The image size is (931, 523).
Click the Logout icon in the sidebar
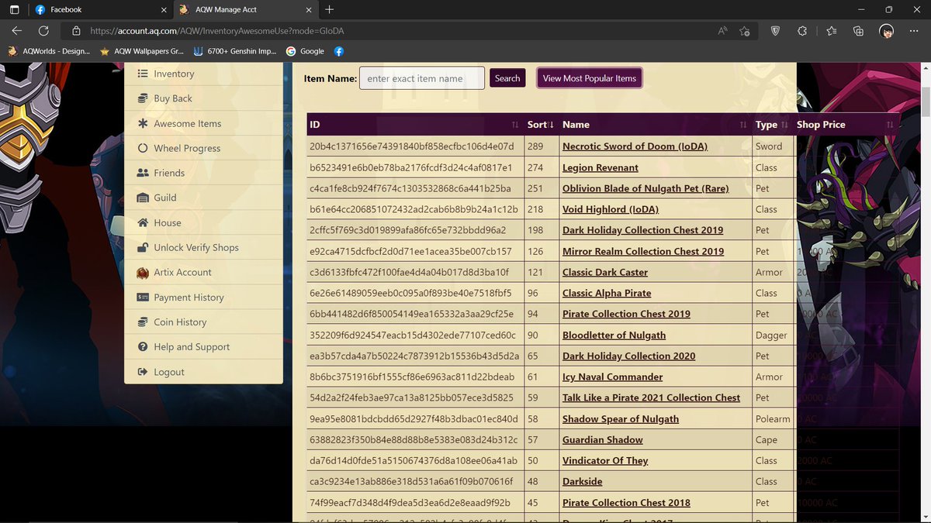click(142, 372)
